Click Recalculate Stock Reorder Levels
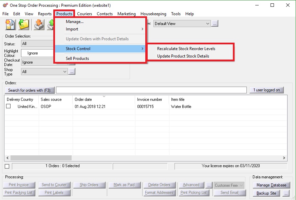The width and height of the screenshot is (296, 200). tap(190, 48)
